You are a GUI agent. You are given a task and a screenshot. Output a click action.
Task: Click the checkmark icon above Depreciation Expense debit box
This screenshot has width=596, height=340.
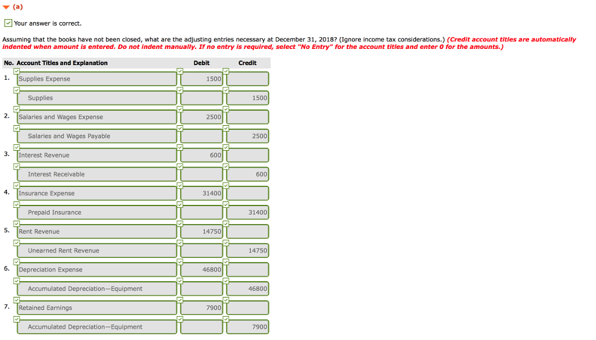point(179,261)
